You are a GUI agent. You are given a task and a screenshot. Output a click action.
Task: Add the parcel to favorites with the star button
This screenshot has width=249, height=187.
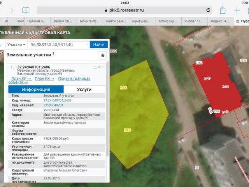click(103, 55)
